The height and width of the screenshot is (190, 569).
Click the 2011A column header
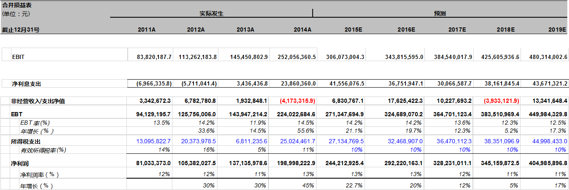click(x=147, y=30)
